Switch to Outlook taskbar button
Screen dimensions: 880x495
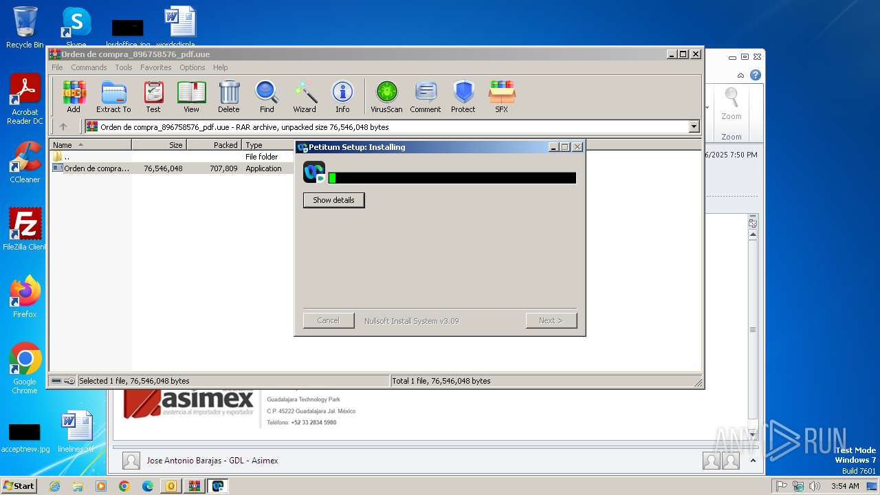(x=171, y=486)
